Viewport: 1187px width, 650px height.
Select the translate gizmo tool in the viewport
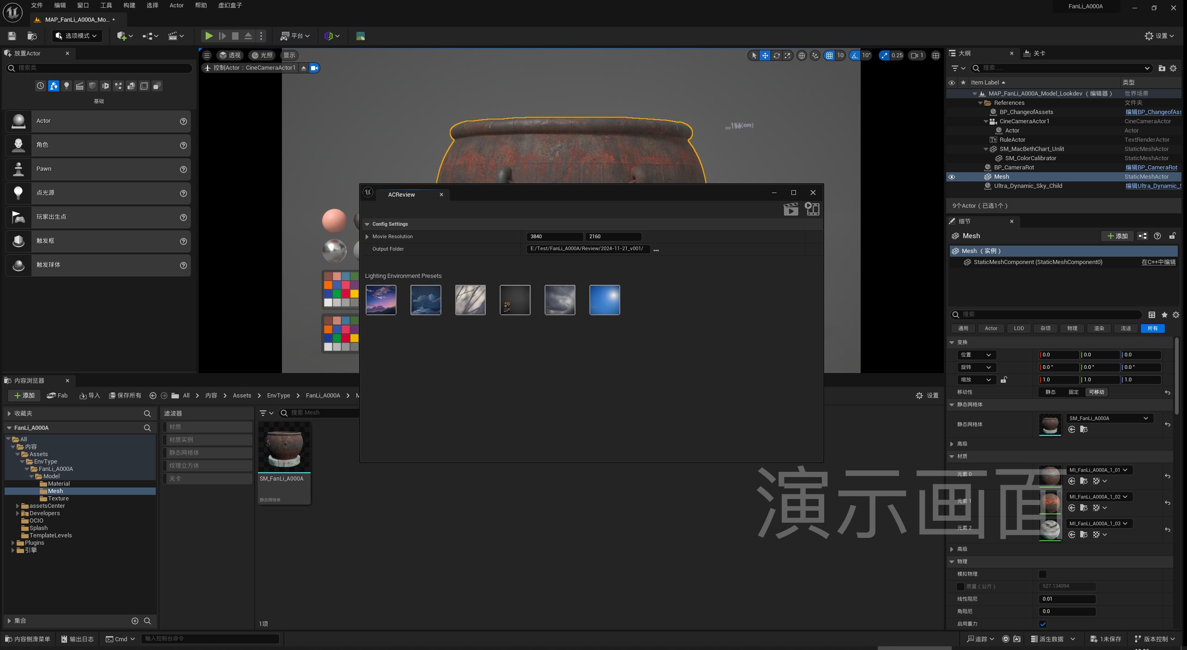coord(765,55)
